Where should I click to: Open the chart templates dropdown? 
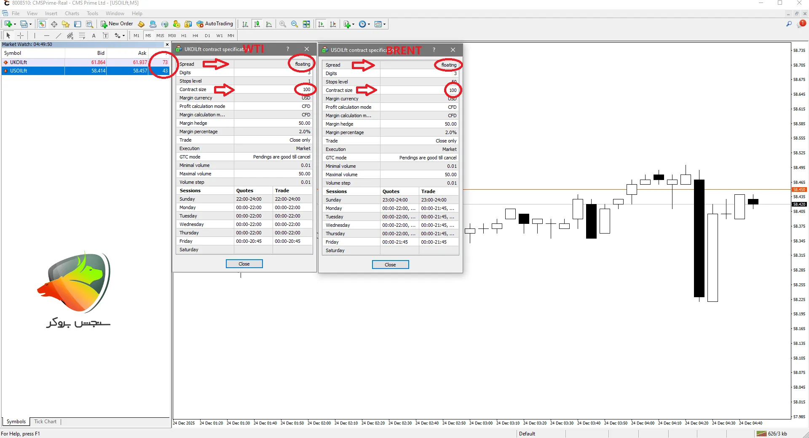tap(384, 24)
